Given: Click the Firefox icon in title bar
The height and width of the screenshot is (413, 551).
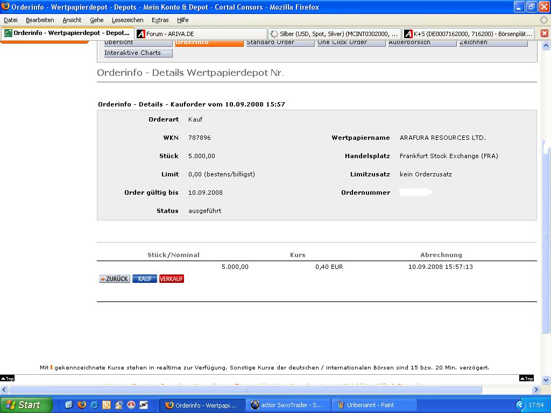Looking at the screenshot, I should coord(5,6).
